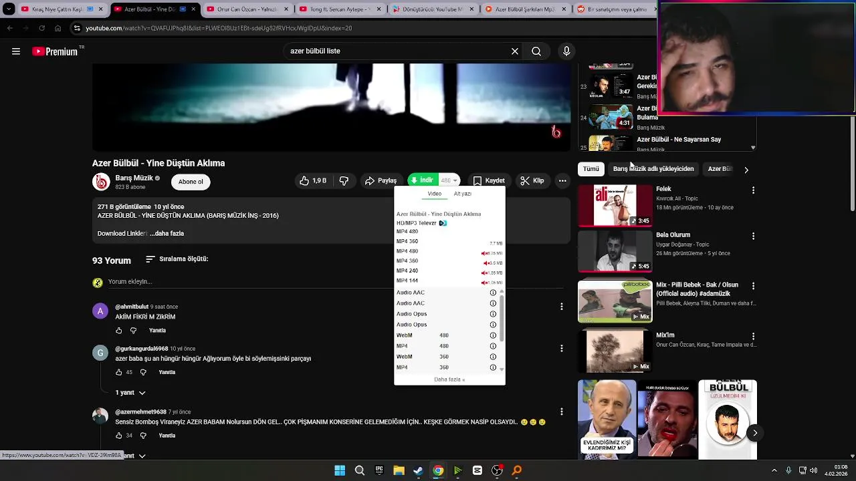Like @ahmitbulut's AKLIM FİKRİ M ZİKRİM comment
Image resolution: width=856 pixels, height=481 pixels.
(119, 331)
